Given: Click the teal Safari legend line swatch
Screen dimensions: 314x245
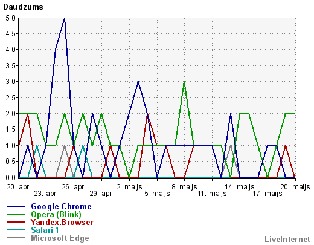Looking at the screenshot, I should (x=16, y=230).
